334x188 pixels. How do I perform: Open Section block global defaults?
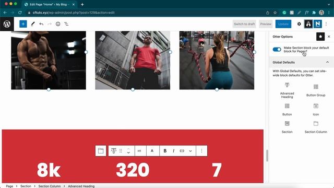287,127
